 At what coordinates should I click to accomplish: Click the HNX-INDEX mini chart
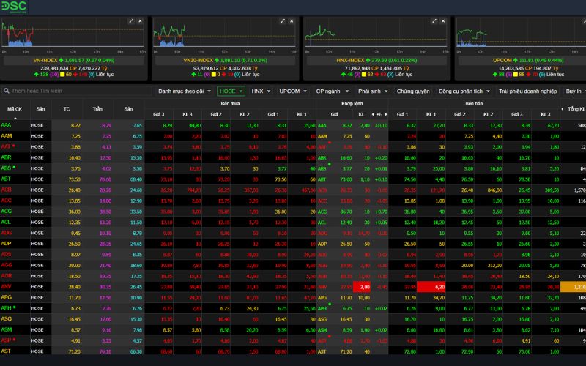[377, 35]
